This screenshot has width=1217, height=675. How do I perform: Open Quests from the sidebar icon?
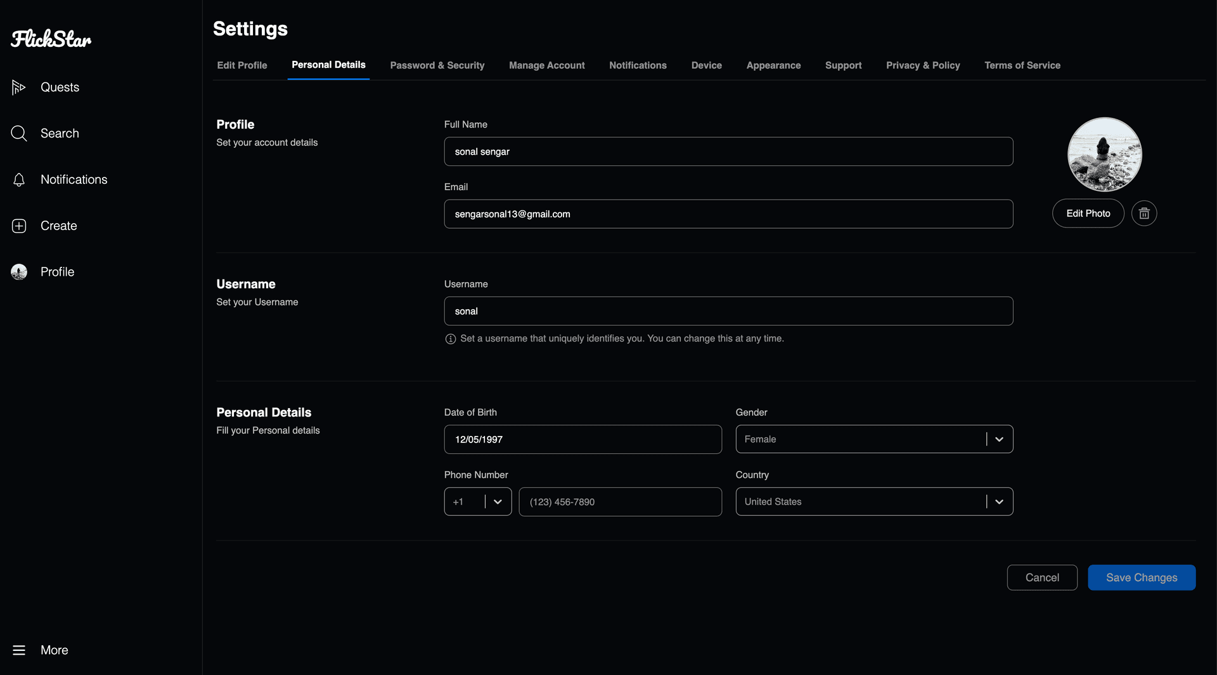tap(18, 87)
